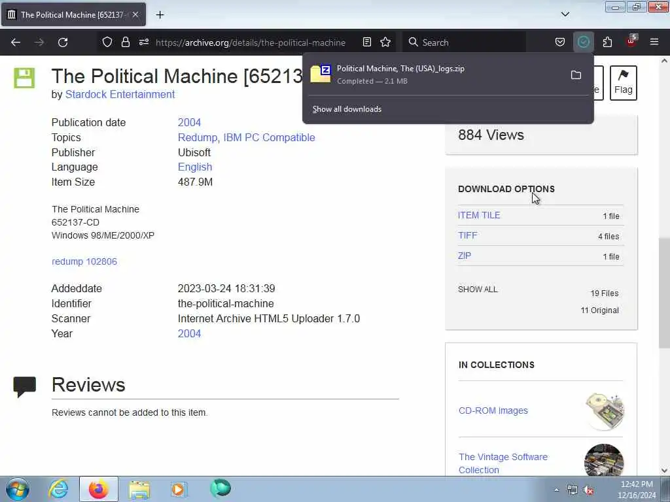Click the green floppy software icon
The width and height of the screenshot is (670, 502).
click(24, 78)
